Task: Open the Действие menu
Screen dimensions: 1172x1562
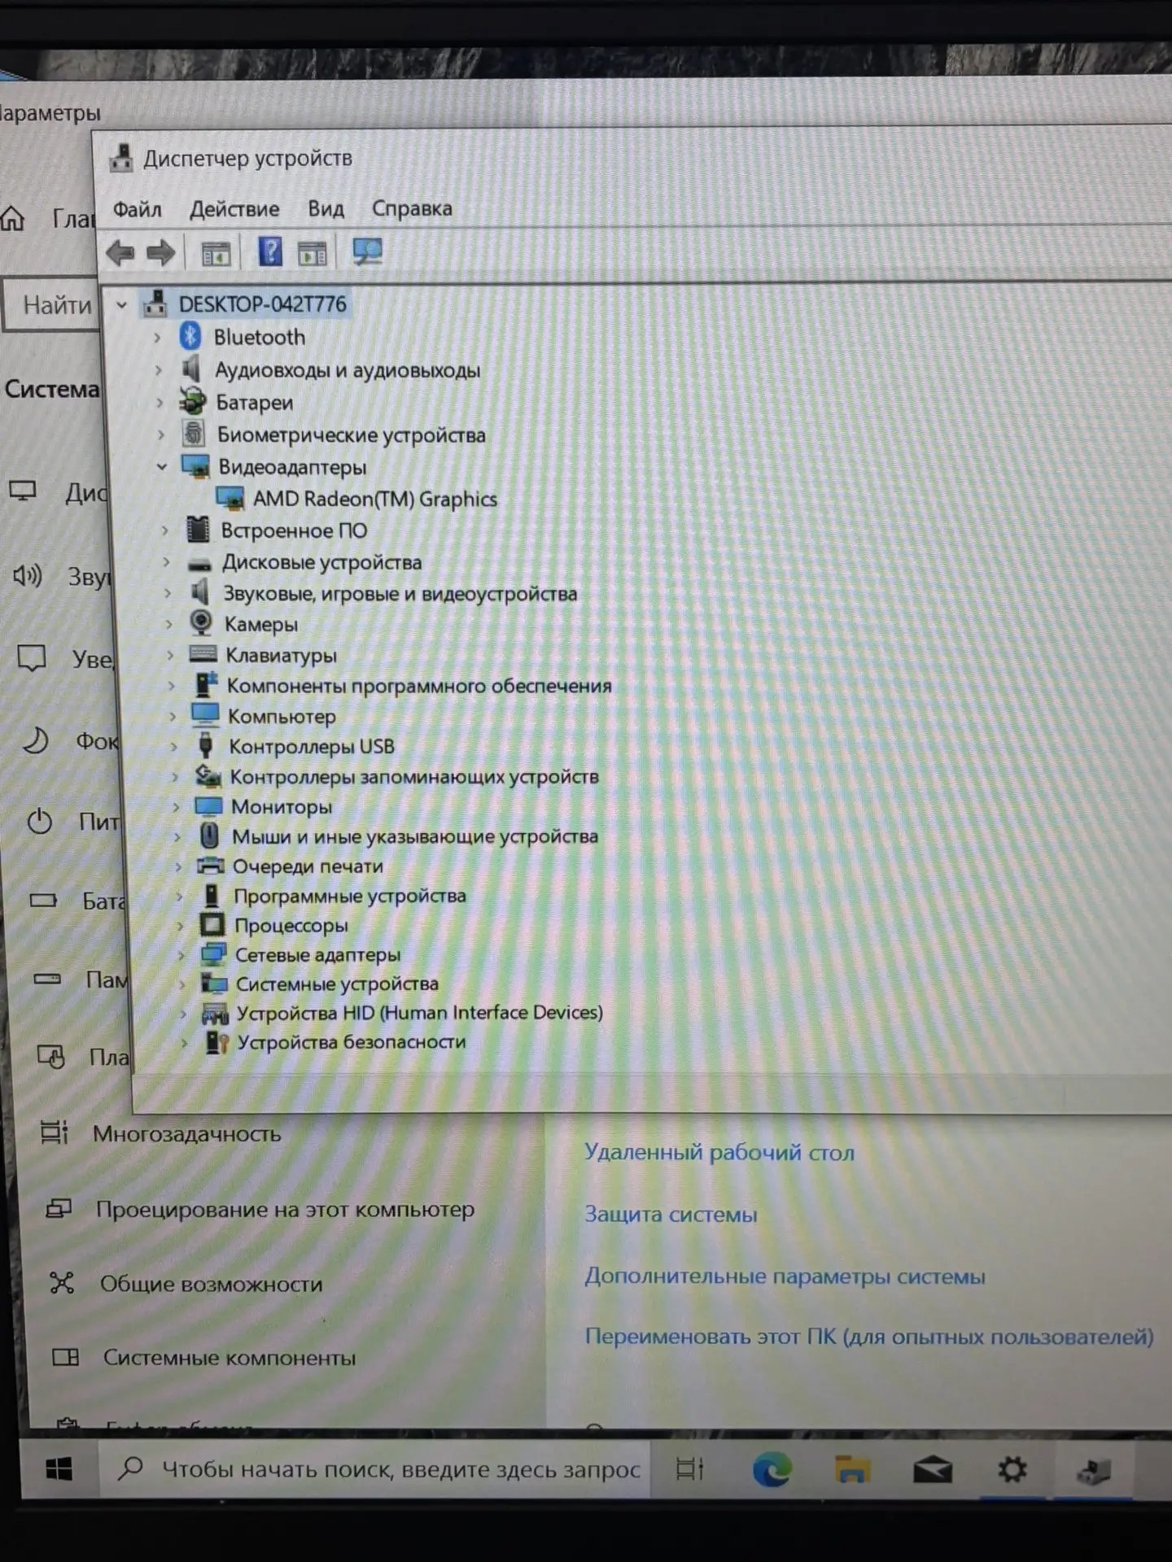Action: click(234, 210)
